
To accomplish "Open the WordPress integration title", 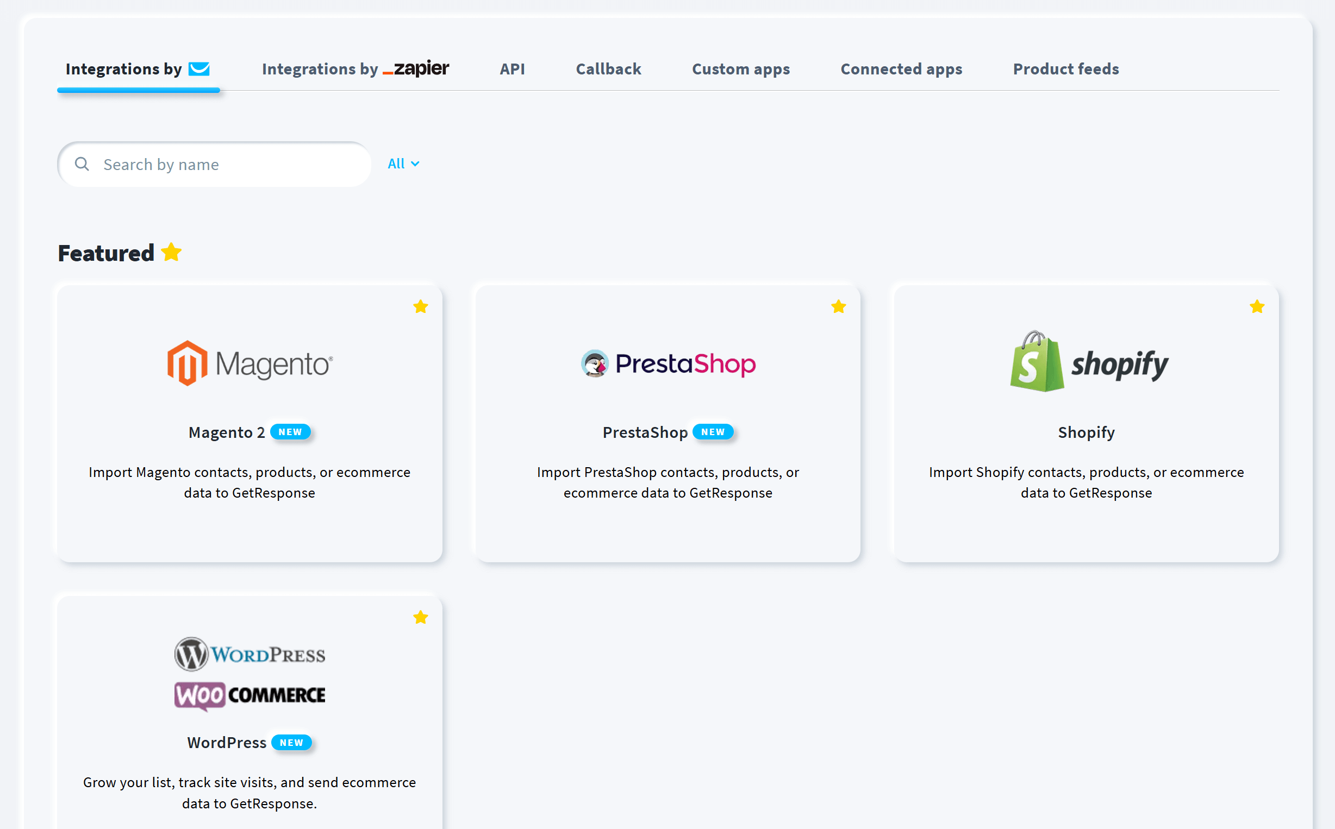I will coord(227,743).
